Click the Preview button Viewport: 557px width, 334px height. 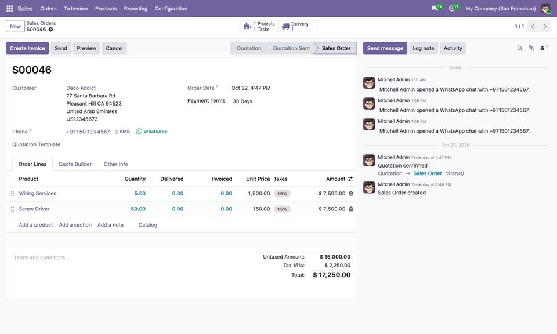(86, 48)
